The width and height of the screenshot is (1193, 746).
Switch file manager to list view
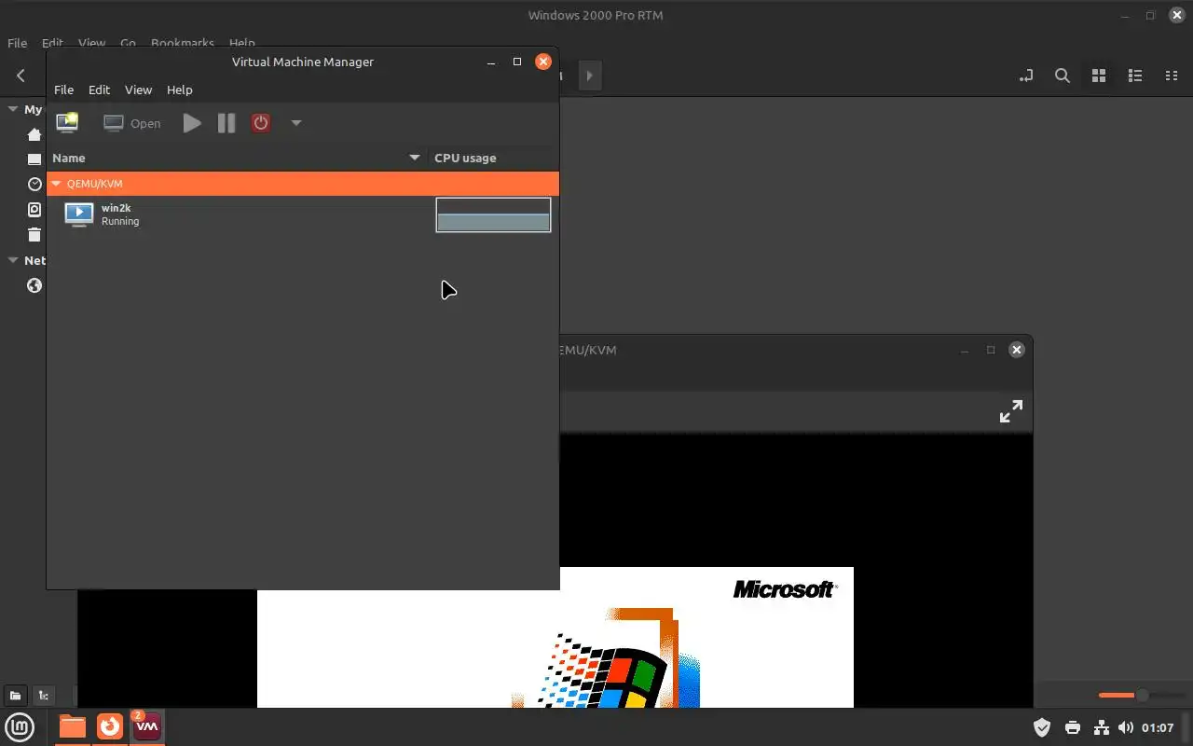[1135, 76]
